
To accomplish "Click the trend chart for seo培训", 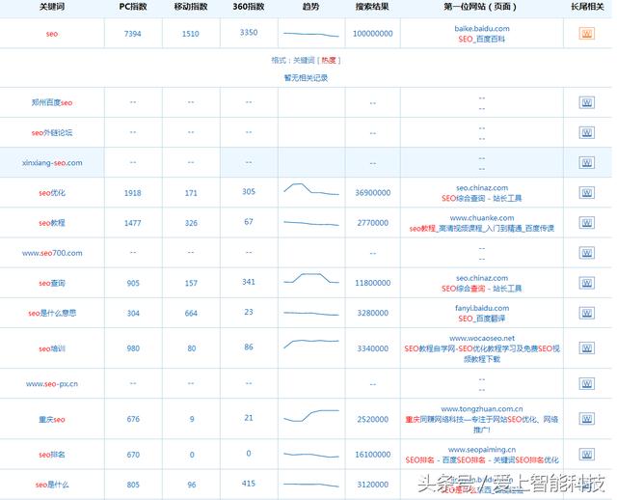I will 311,344.
